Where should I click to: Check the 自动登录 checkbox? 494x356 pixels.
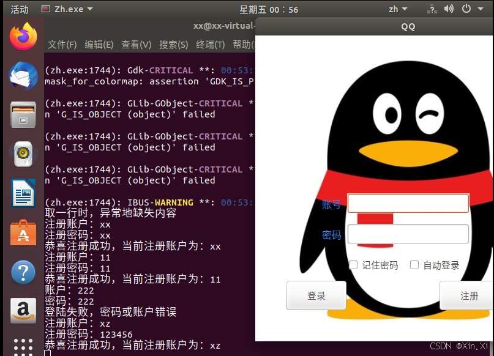(x=414, y=265)
